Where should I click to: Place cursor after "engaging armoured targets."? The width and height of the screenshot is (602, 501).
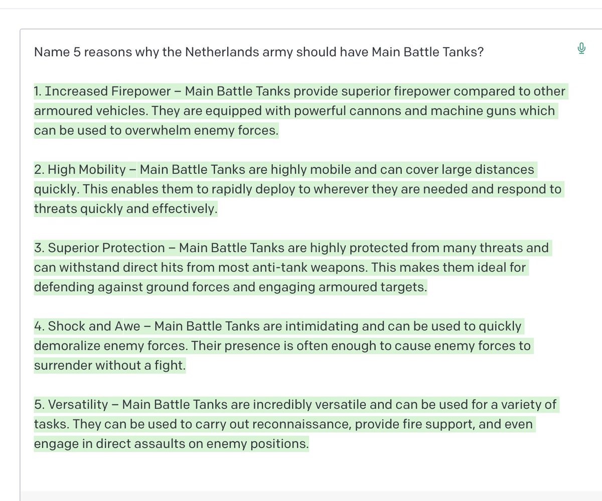coord(427,287)
